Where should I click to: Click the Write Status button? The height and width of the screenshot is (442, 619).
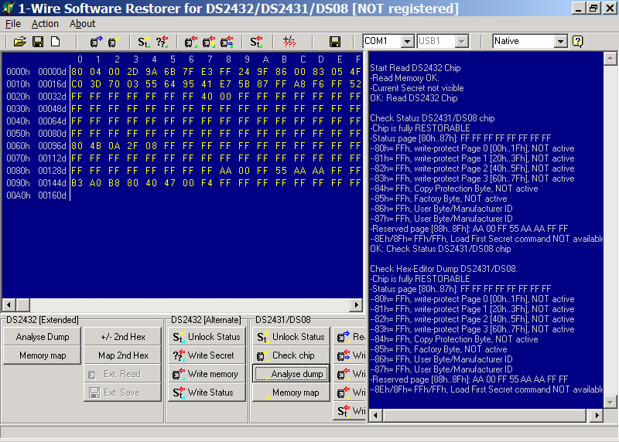coord(207,393)
